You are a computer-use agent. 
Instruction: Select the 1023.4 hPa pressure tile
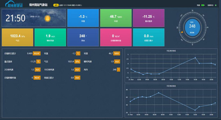point(18,37)
